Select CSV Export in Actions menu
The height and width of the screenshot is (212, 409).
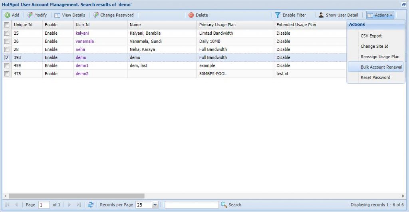(x=371, y=36)
